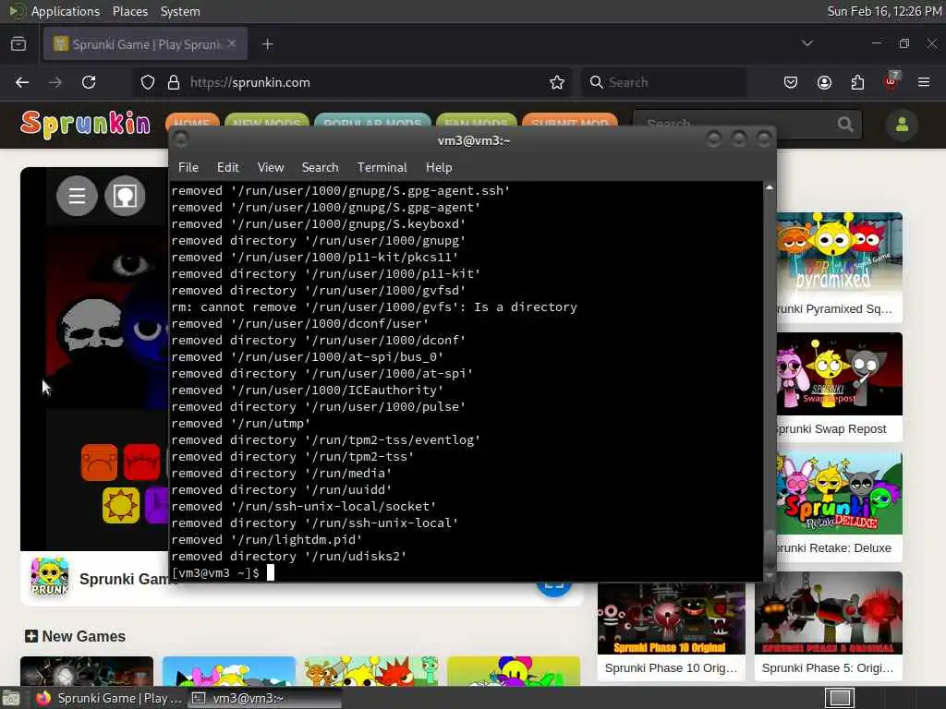946x709 pixels.
Task: Go back with the Firefox back arrow
Action: coord(22,82)
